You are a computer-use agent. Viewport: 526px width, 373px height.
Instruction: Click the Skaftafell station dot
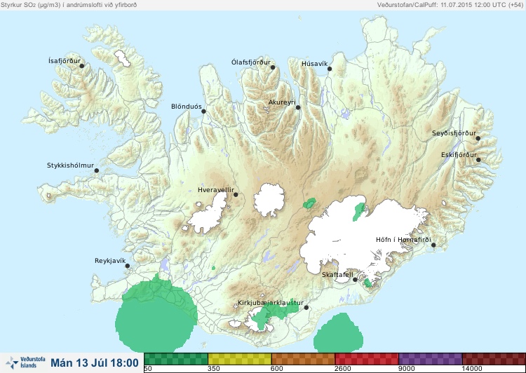pyautogui.click(x=356, y=280)
